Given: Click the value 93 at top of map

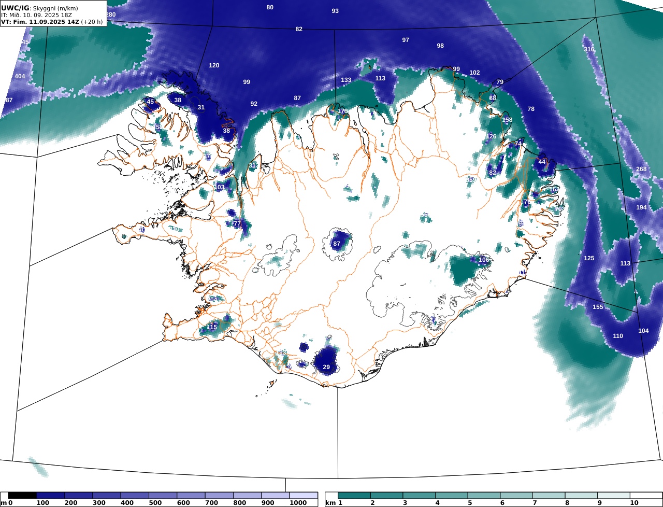Looking at the screenshot, I should point(335,11).
